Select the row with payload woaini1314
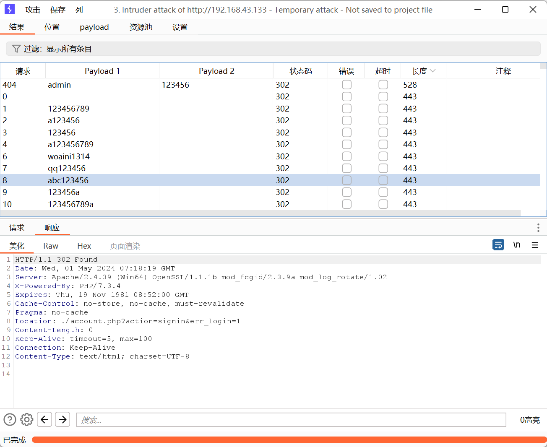The height and width of the screenshot is (447, 547). [271, 156]
